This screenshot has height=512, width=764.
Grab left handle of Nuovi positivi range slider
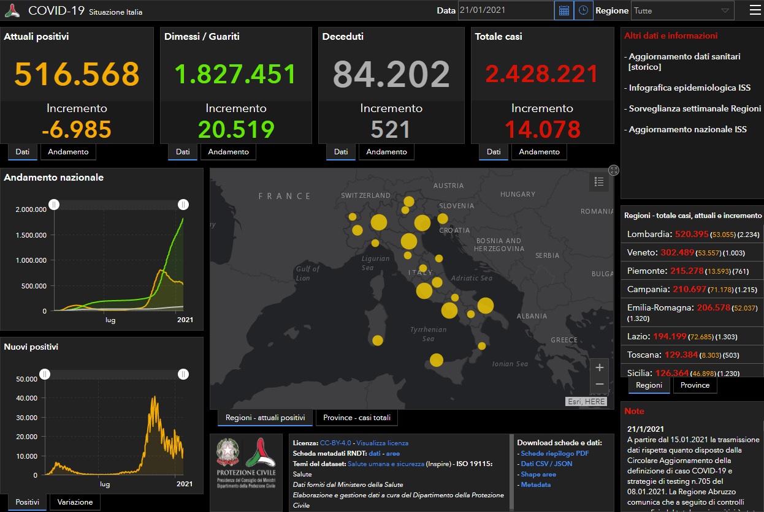pos(45,374)
